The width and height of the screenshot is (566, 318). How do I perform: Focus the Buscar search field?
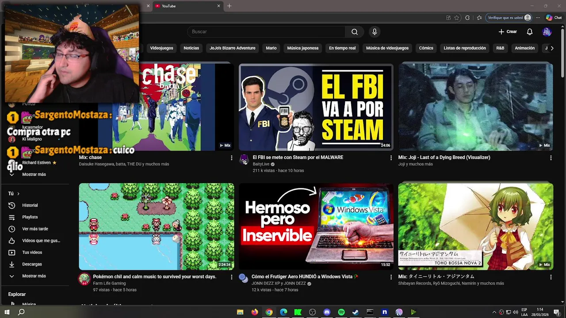coord(266,32)
